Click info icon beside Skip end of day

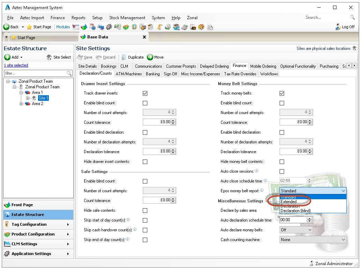127,239
